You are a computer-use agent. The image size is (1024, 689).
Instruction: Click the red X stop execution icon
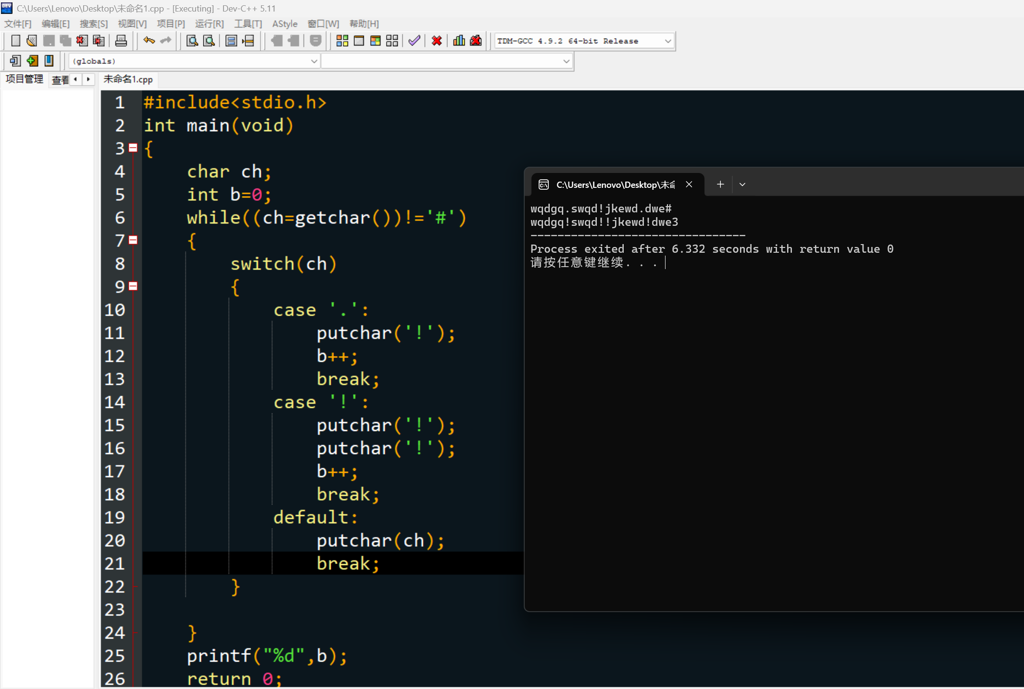436,41
